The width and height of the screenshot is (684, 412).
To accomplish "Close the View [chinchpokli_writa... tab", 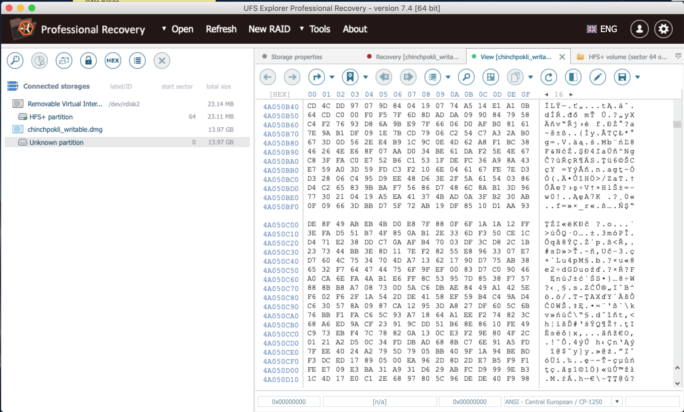I will coord(562,57).
